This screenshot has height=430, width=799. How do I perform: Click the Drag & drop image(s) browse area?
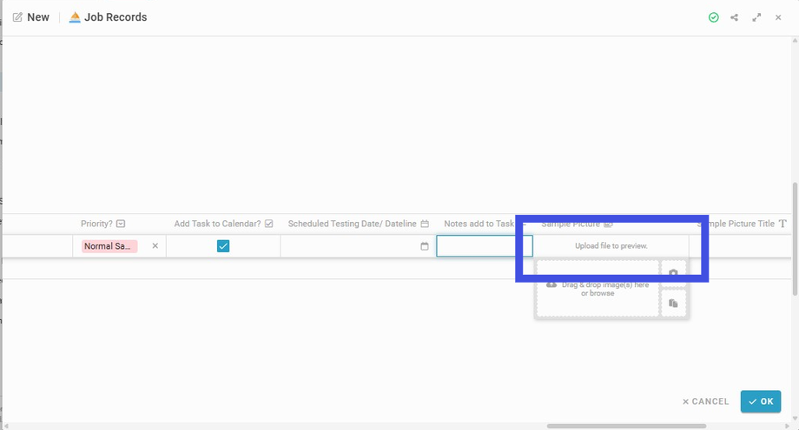[x=598, y=289]
